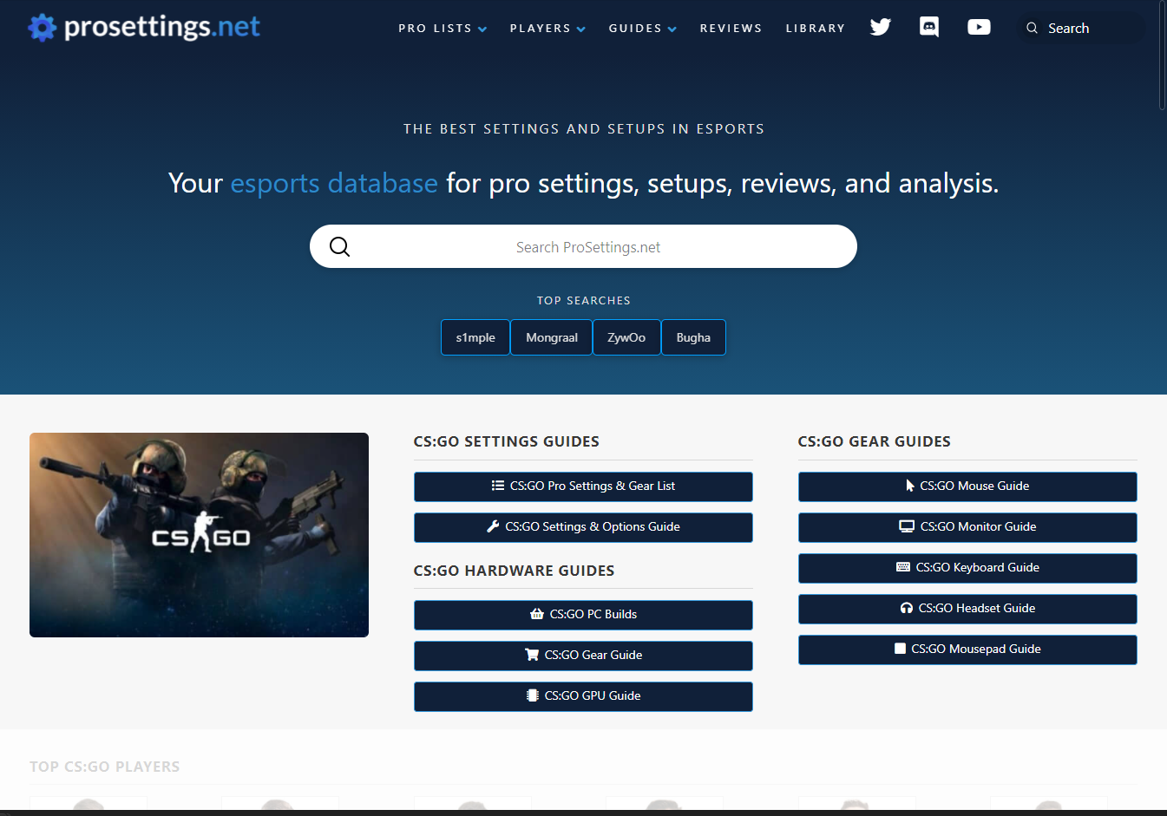The height and width of the screenshot is (816, 1167).
Task: Select the Mongraal top search
Action: pos(552,337)
